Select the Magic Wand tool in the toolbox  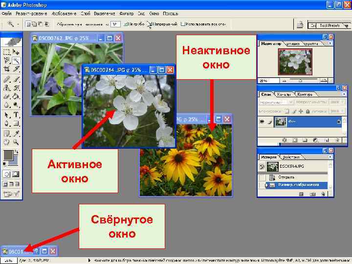(x=16, y=61)
